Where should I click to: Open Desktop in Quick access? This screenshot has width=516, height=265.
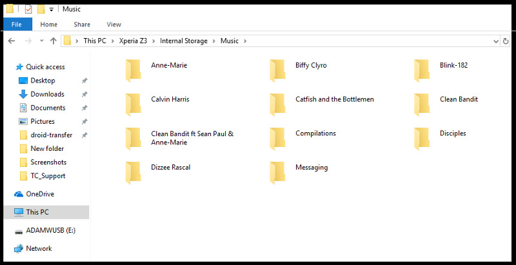[43, 81]
